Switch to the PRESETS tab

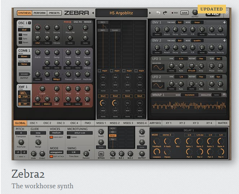point(54,13)
